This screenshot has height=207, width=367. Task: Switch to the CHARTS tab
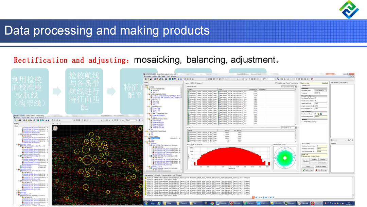coord(200,83)
